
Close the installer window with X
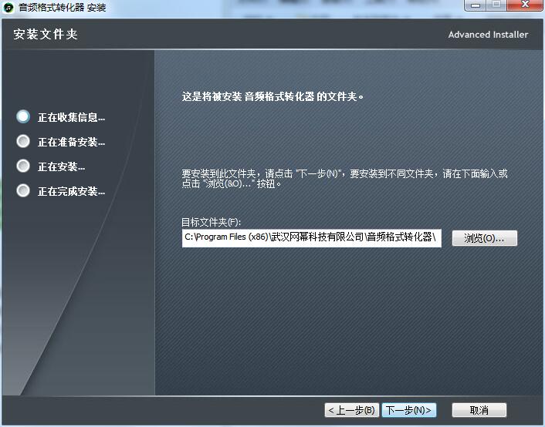tap(523, 5)
